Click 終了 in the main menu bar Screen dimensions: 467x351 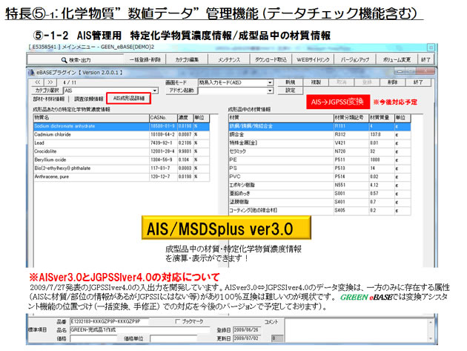coord(426,59)
